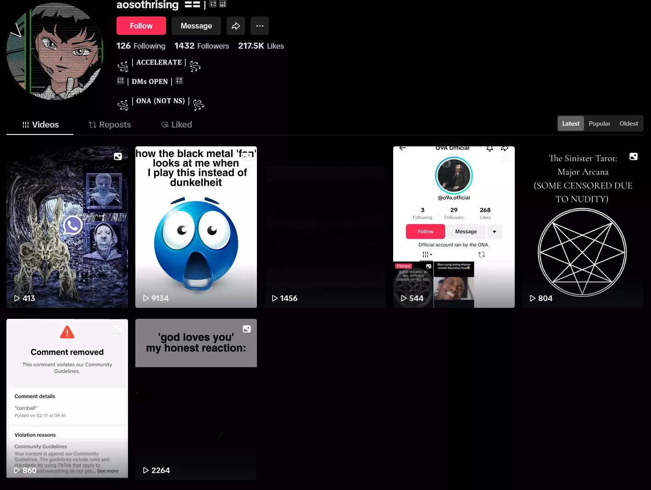Sort videos by Latest
Viewport: 651px width, 490px height.
pos(571,123)
